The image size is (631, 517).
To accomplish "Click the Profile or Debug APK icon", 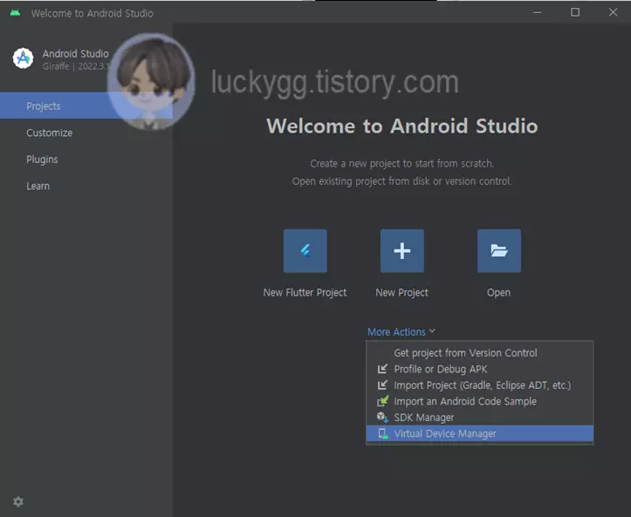I will (x=382, y=369).
